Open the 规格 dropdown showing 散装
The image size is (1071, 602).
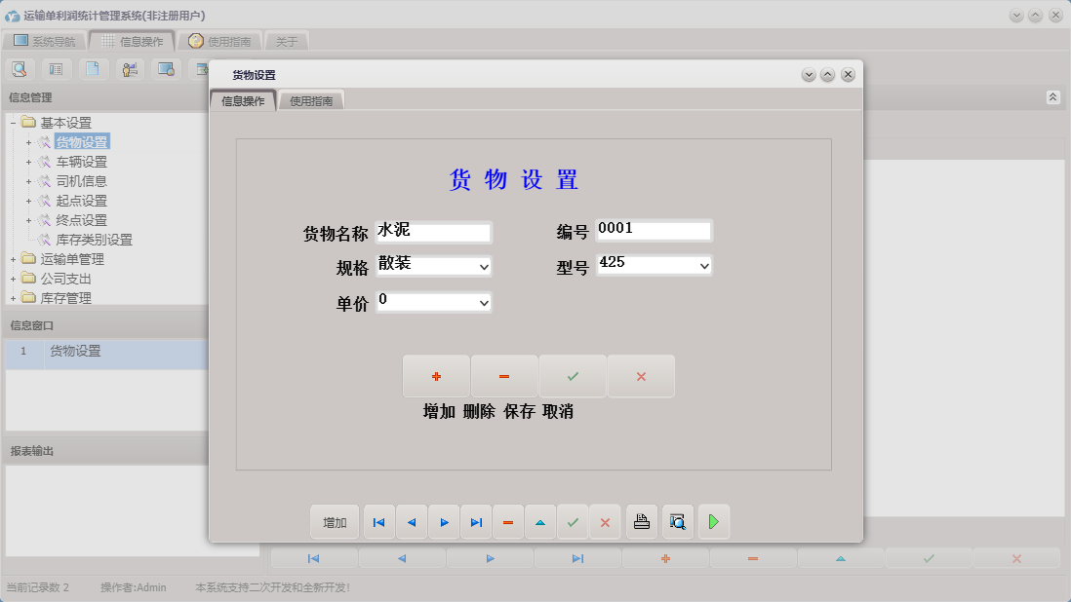(x=484, y=265)
